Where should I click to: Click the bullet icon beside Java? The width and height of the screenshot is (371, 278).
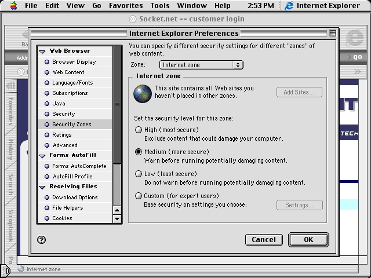47,104
